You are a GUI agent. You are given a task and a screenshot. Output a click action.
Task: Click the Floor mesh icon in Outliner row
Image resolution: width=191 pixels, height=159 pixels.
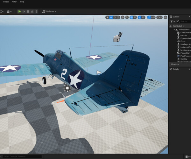[x=178, y=41]
